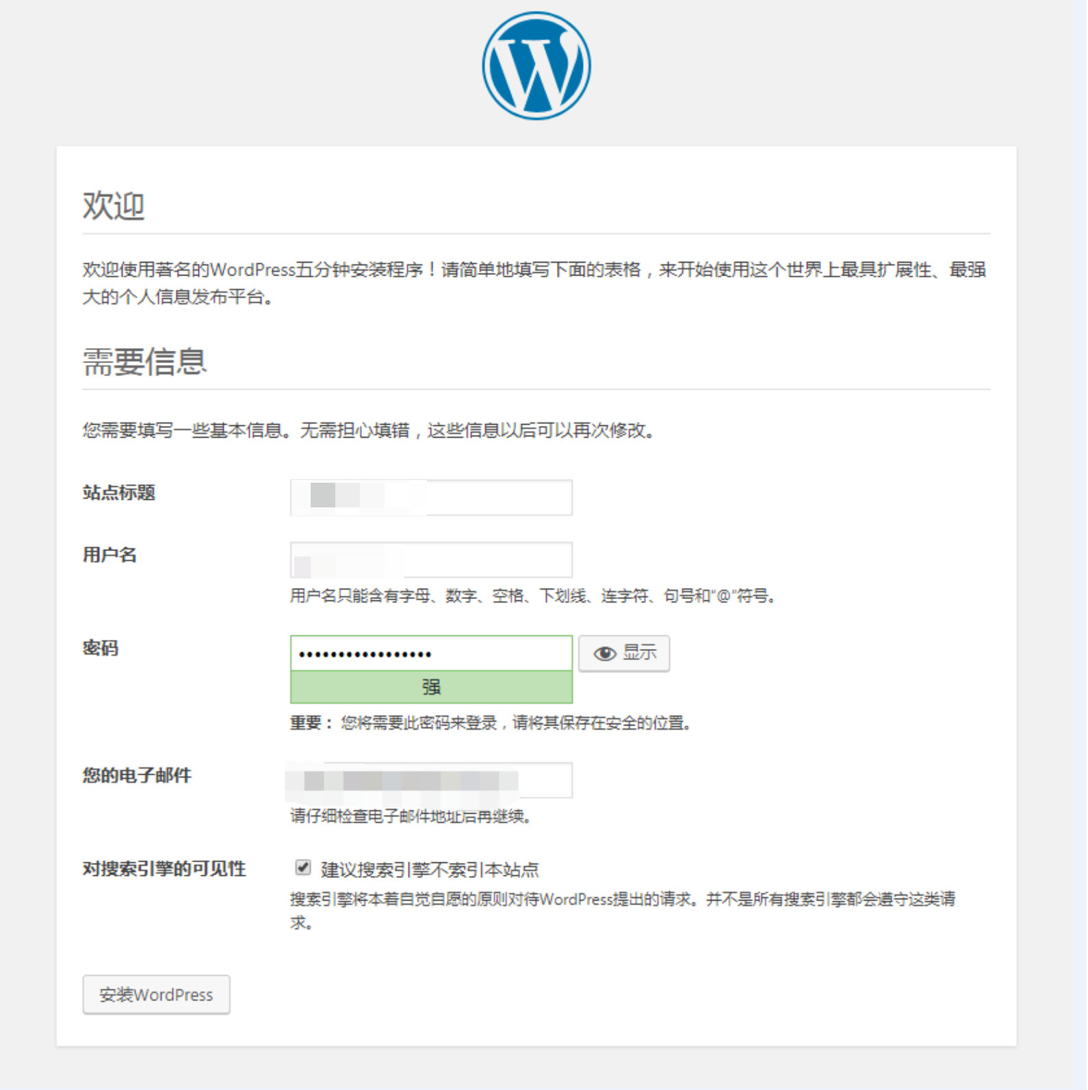Click the 请仔细检查电子邮件地址 hint text
The height and width of the screenshot is (1090, 1088).
tap(411, 816)
